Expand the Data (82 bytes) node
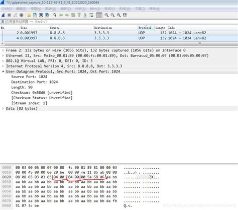This screenshot has height=210, width=238. (3, 108)
